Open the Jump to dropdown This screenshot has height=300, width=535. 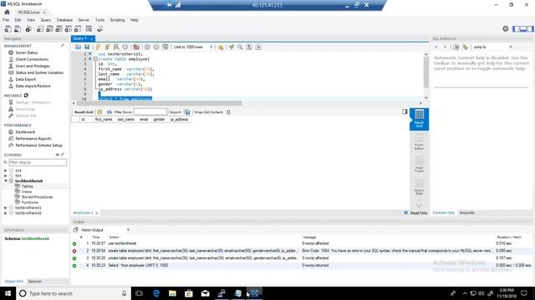coord(492,47)
